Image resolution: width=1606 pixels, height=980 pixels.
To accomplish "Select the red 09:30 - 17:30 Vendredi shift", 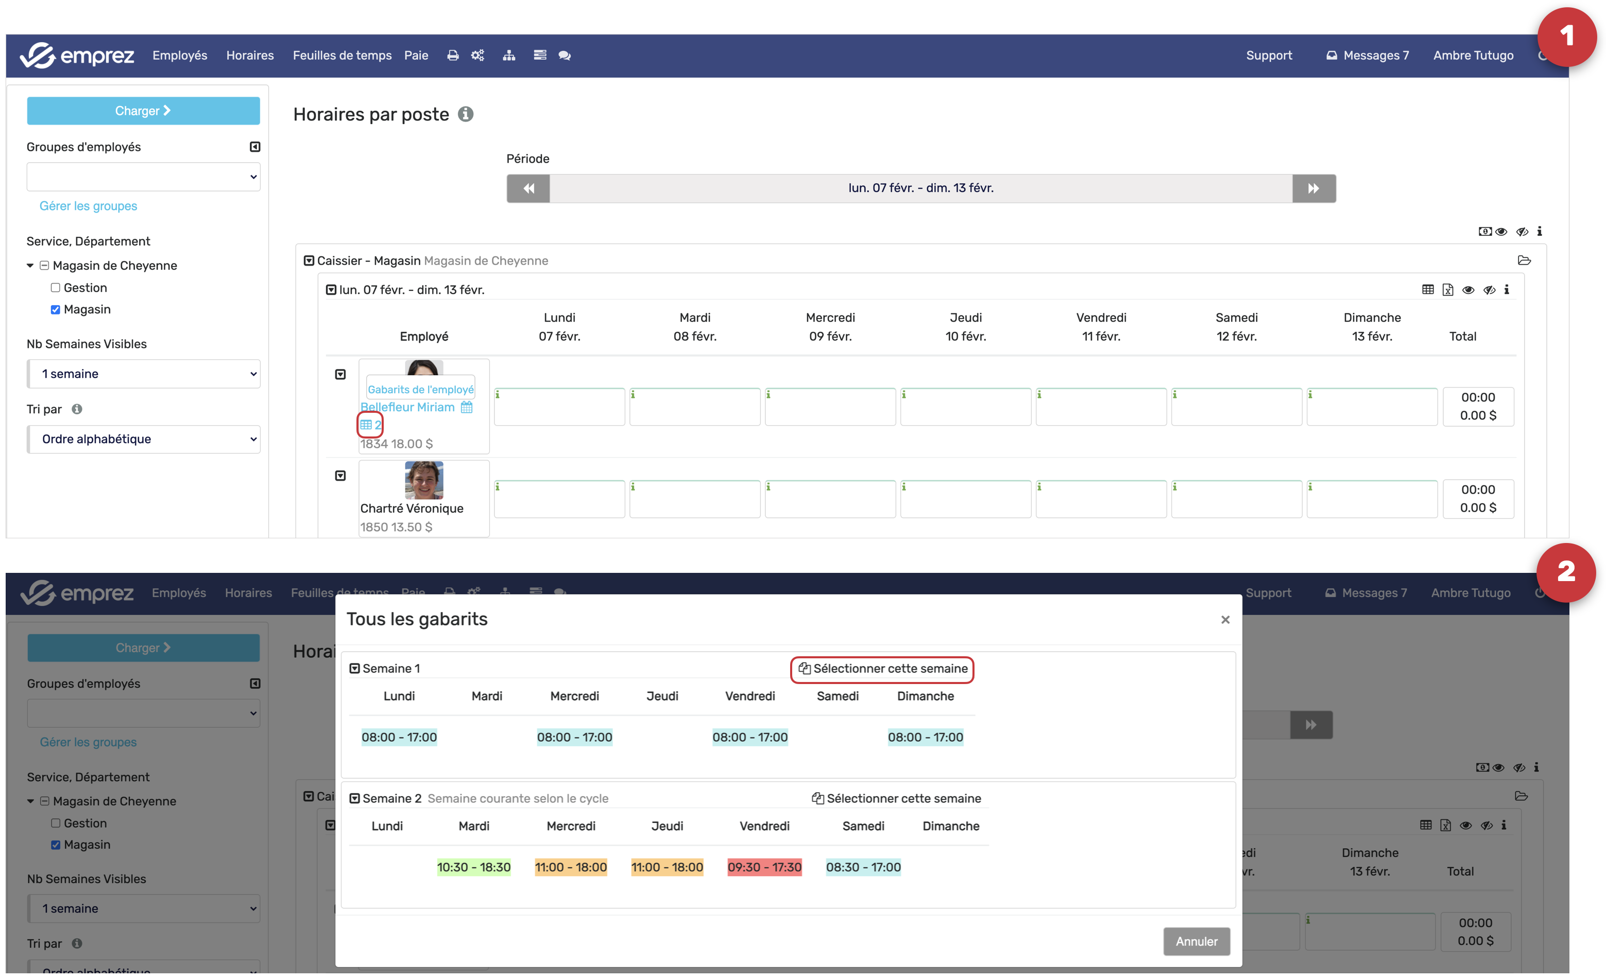I will [764, 867].
